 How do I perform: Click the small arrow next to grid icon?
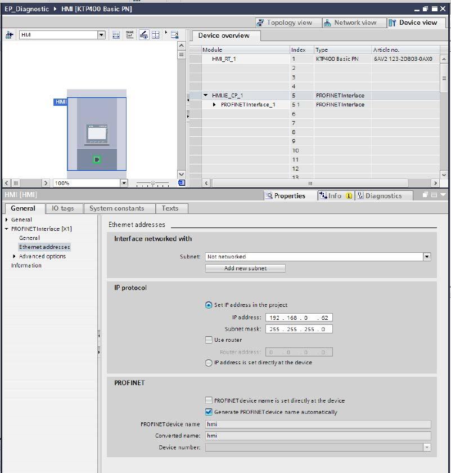tap(166, 32)
